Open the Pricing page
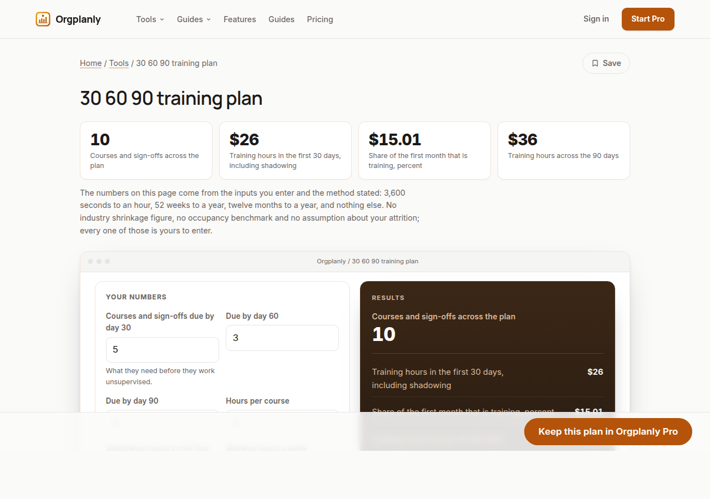Viewport: 710px width, 499px height. click(x=320, y=19)
